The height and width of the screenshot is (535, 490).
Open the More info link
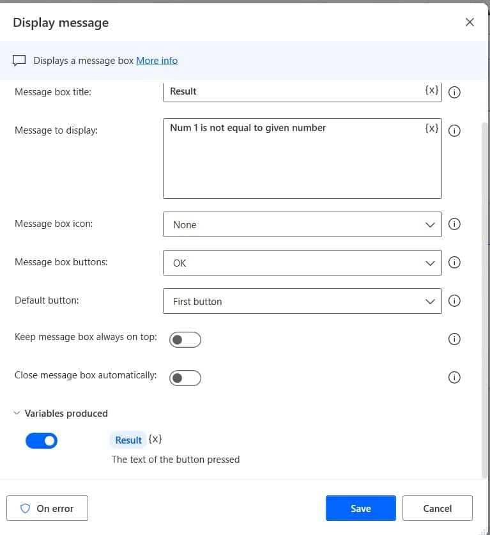click(157, 60)
